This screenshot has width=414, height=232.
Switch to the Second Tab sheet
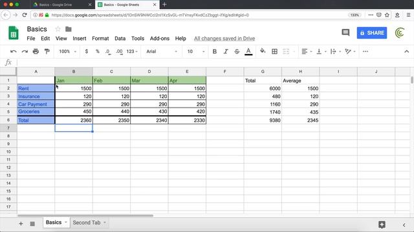pos(86,222)
